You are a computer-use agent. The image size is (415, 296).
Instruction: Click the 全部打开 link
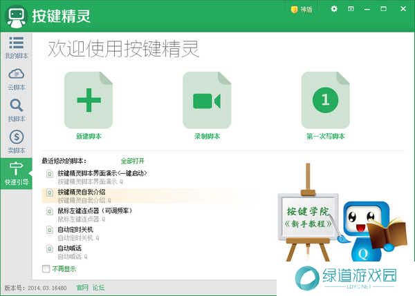(132, 160)
